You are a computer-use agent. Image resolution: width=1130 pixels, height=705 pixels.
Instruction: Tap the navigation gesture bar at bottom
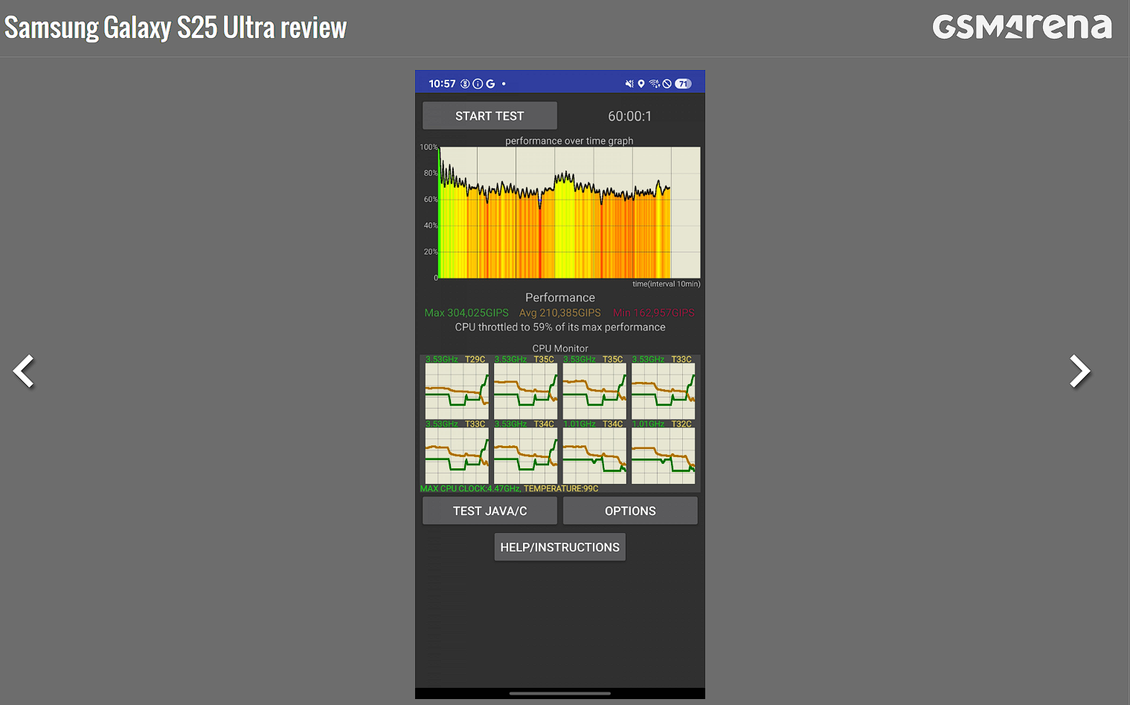coord(560,693)
